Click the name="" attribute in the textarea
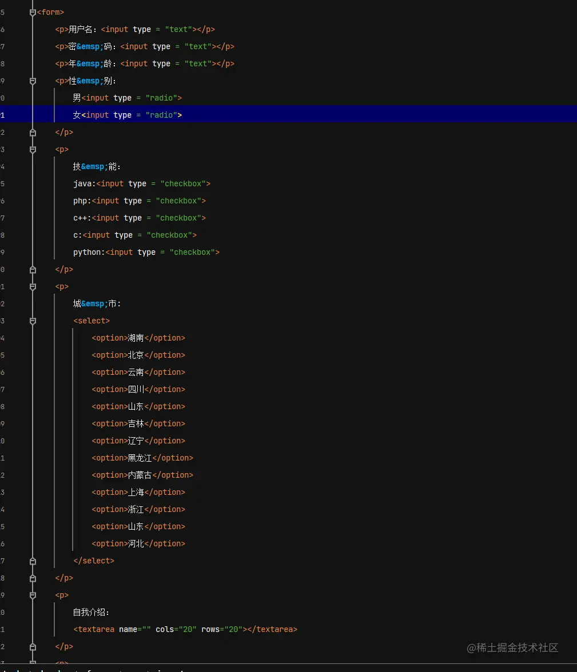This screenshot has height=672, width=577. pos(135,630)
